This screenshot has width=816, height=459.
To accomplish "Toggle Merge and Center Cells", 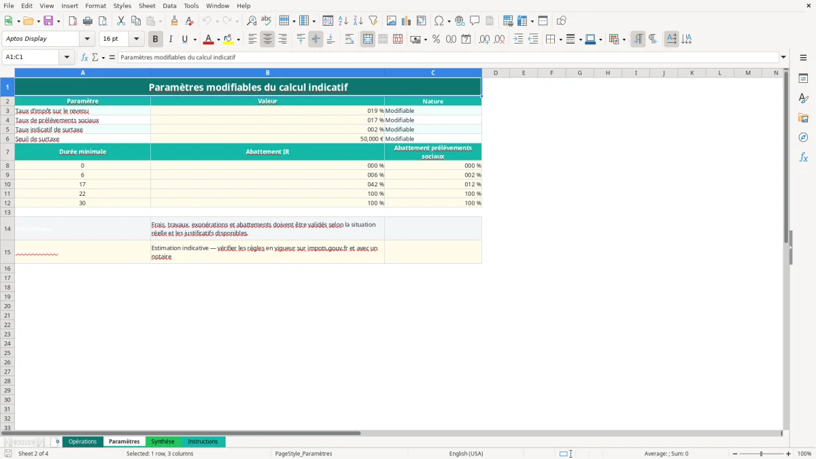I will coord(368,39).
